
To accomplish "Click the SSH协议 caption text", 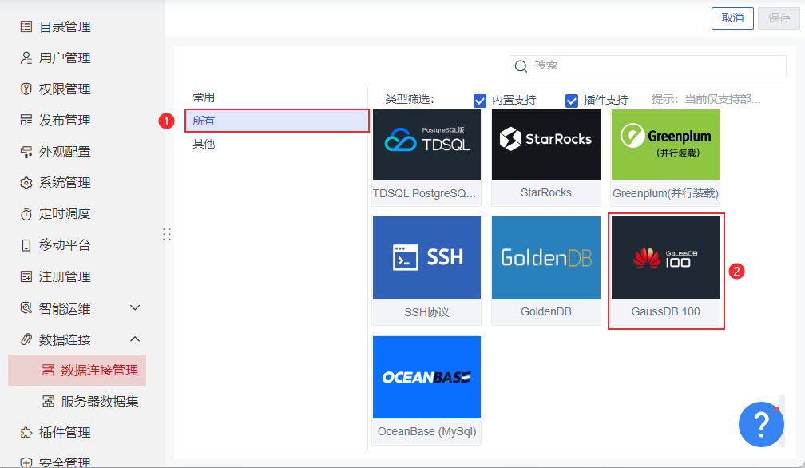I will [x=426, y=312].
